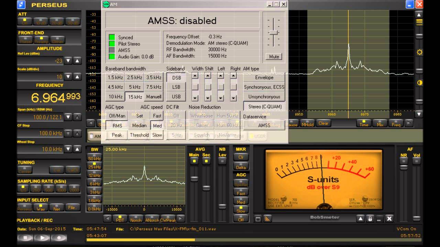Click the half-circle contrast icon
This screenshot has width=440, height=247.
tap(419, 83)
